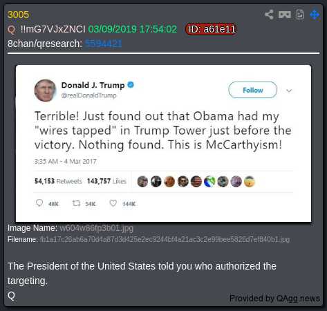Open the VR goggles view icon

[x=285, y=15]
